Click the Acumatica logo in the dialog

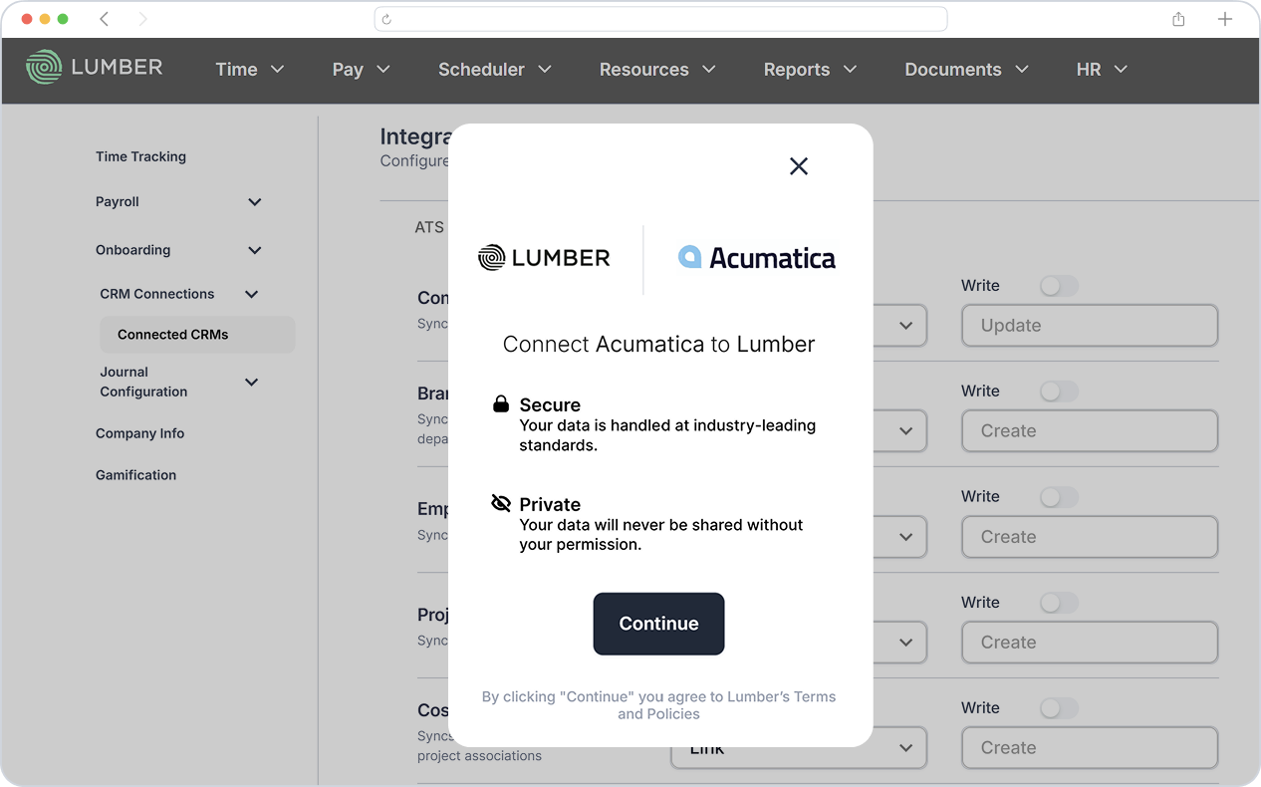tap(757, 258)
